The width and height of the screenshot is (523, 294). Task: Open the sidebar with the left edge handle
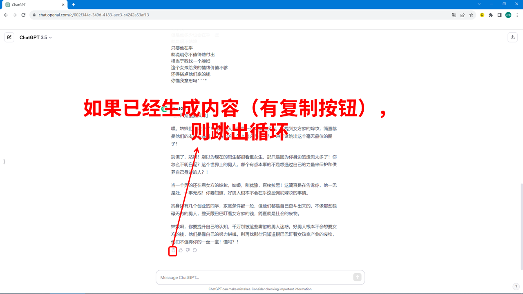(x=4, y=162)
